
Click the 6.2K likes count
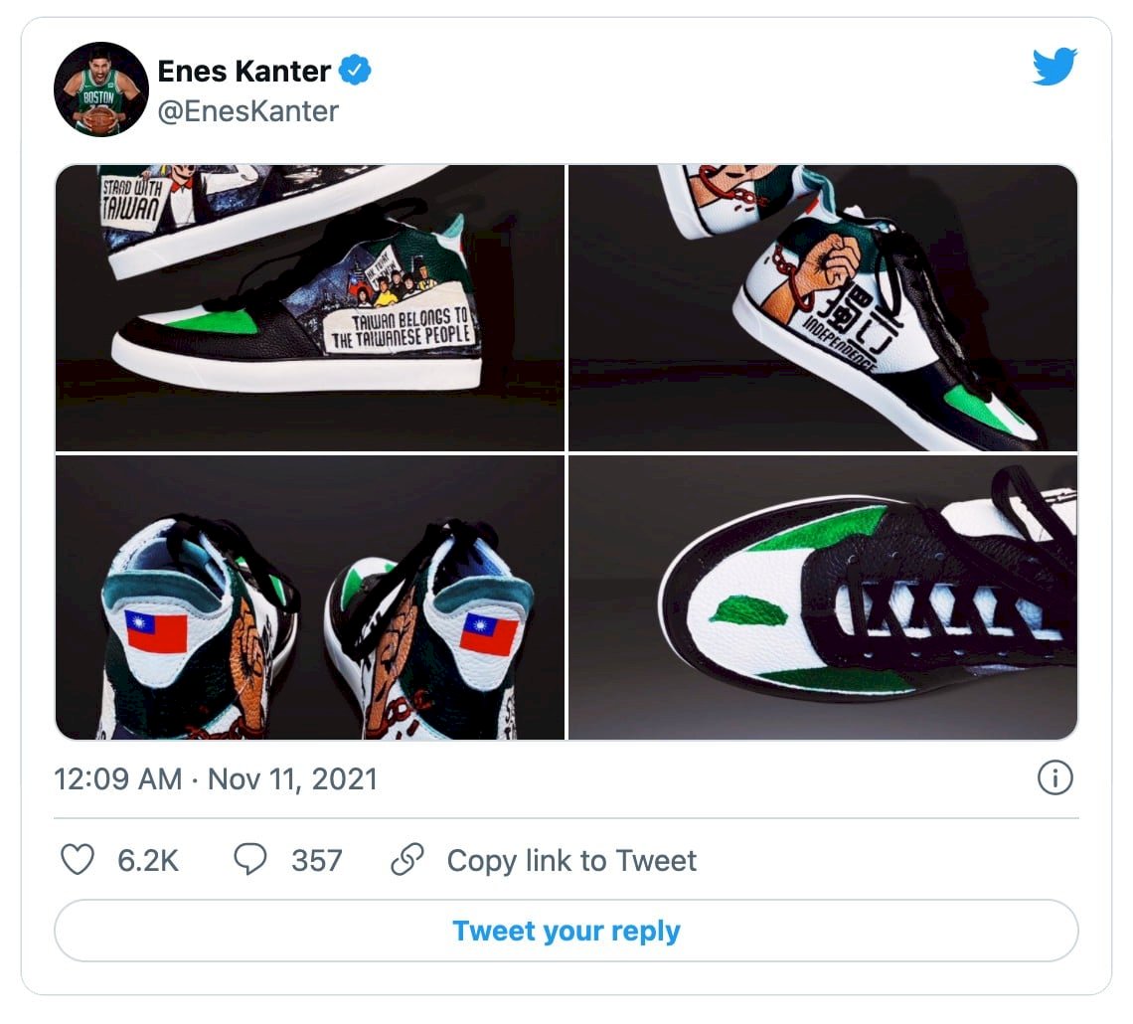click(x=148, y=861)
